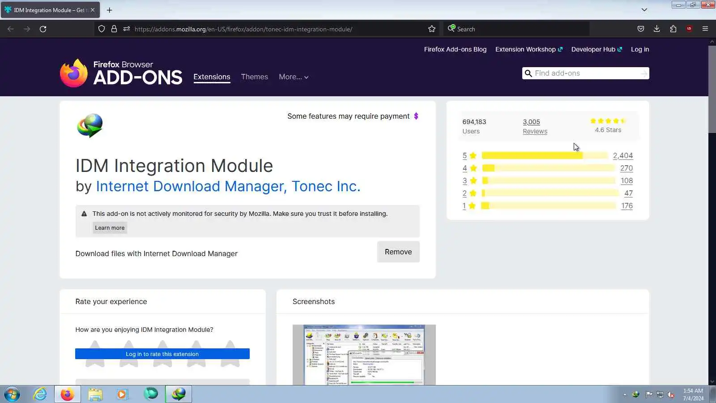Click the Learn more button
The height and width of the screenshot is (403, 716).
pos(110,228)
